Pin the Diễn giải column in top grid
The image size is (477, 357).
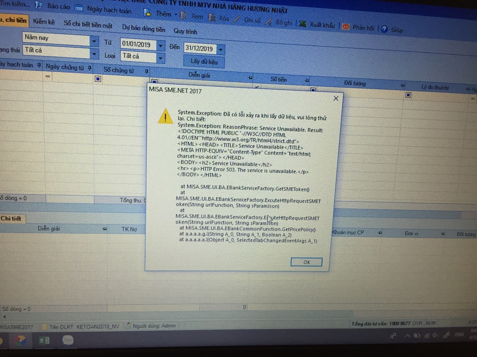coord(250,77)
